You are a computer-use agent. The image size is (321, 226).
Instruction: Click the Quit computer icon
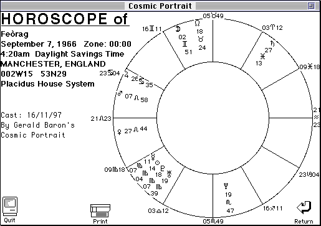[x=10, y=207]
